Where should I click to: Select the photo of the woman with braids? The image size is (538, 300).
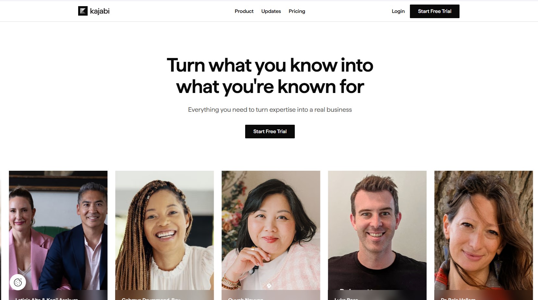(x=164, y=230)
